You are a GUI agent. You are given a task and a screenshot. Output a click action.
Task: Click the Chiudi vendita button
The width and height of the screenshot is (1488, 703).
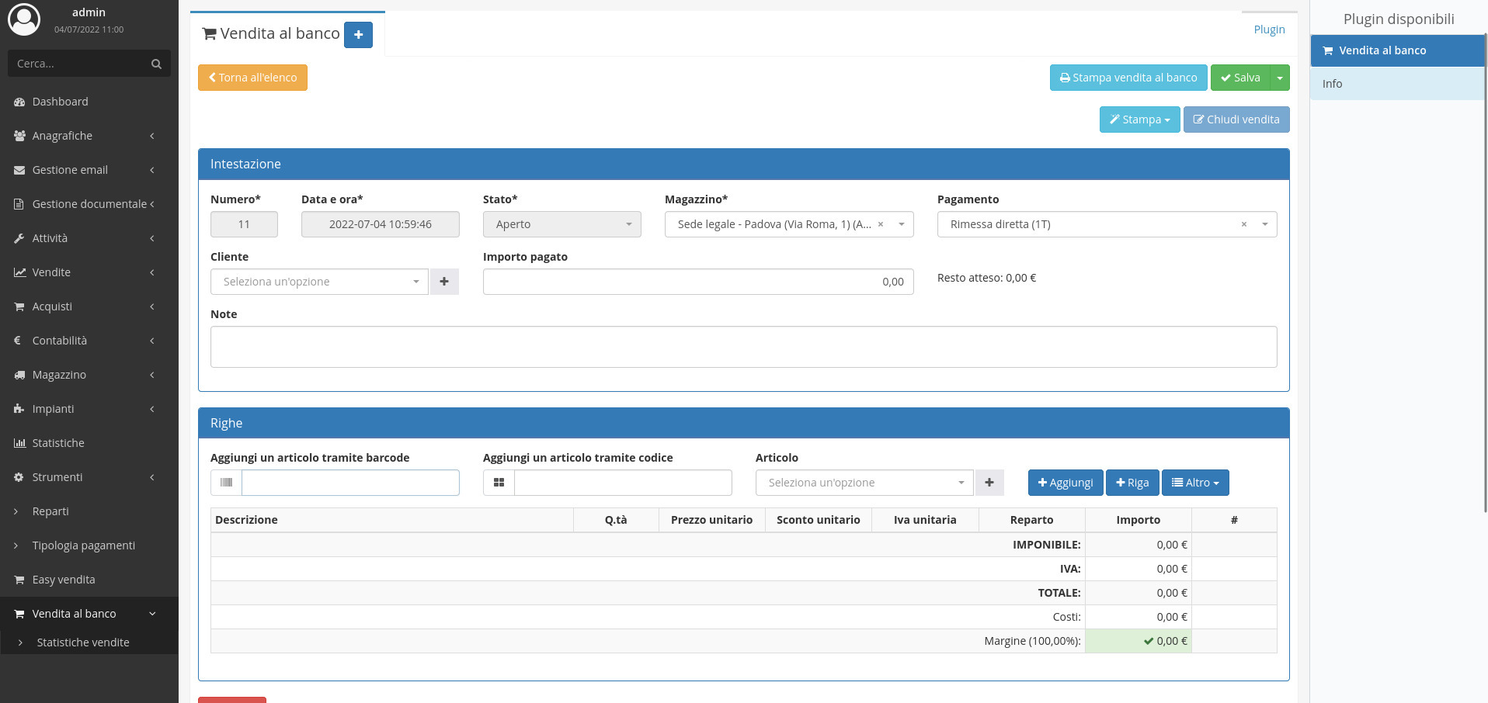coord(1236,119)
